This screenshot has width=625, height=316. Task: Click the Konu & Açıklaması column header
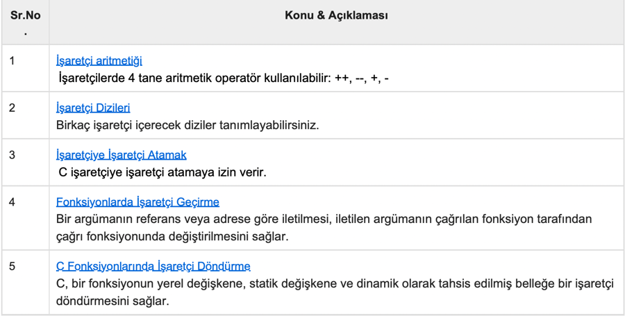336,15
